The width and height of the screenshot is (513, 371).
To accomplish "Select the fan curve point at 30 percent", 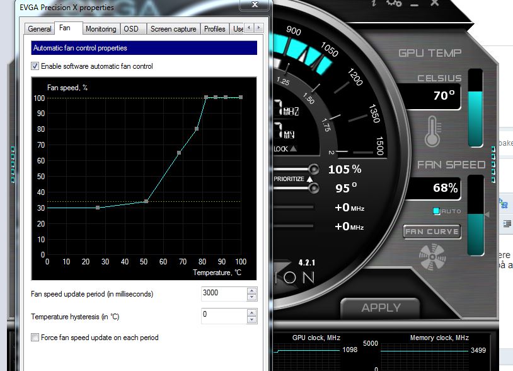I will click(98, 208).
